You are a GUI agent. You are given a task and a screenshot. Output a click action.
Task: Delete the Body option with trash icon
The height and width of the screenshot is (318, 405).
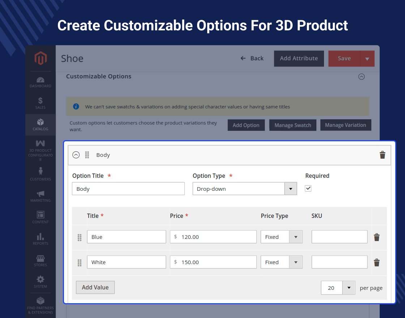382,155
